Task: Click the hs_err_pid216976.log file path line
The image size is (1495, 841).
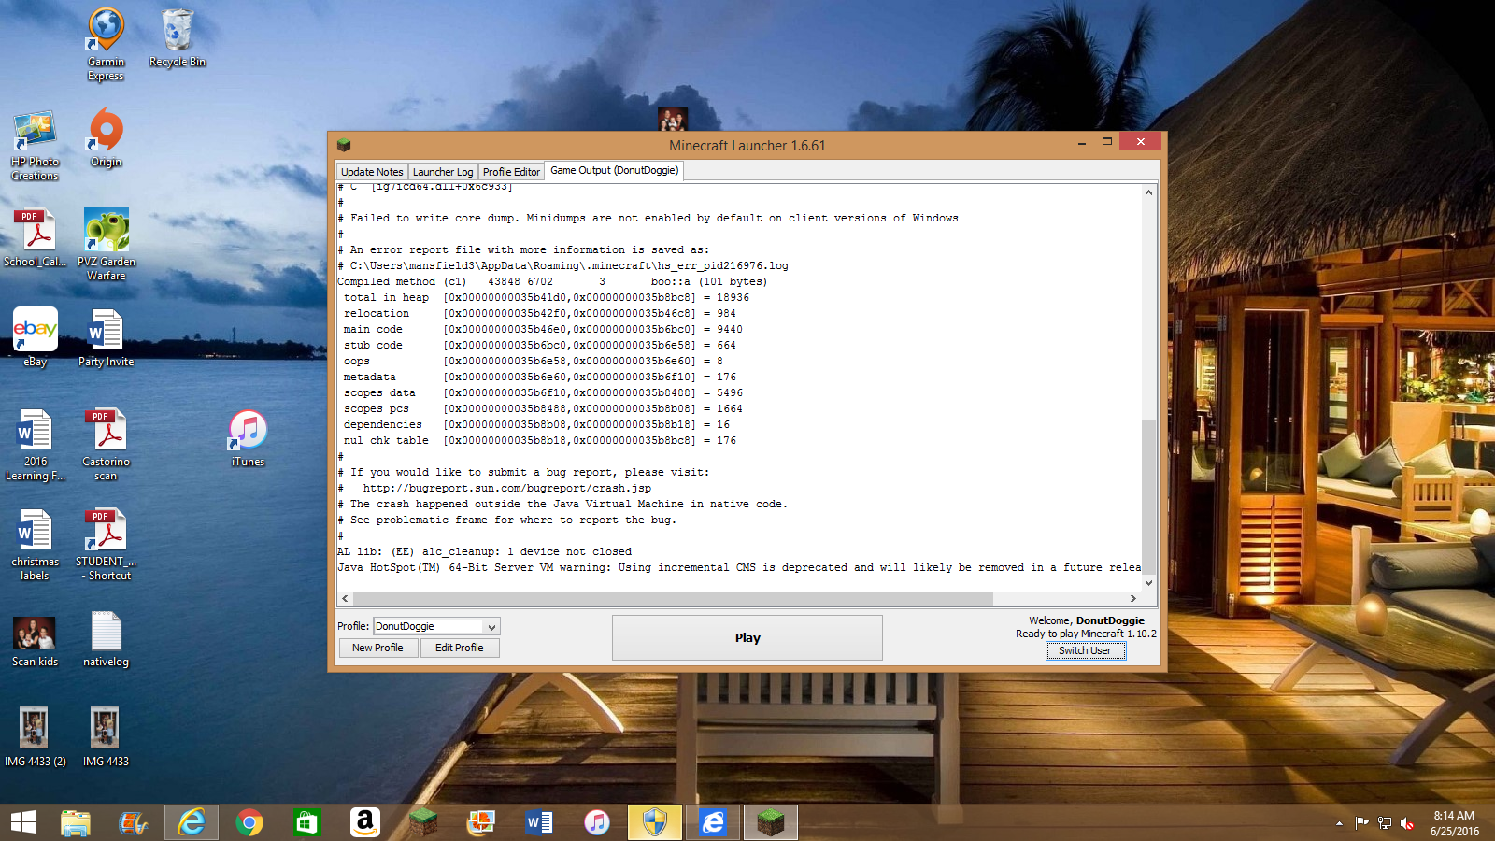Action: (x=562, y=265)
